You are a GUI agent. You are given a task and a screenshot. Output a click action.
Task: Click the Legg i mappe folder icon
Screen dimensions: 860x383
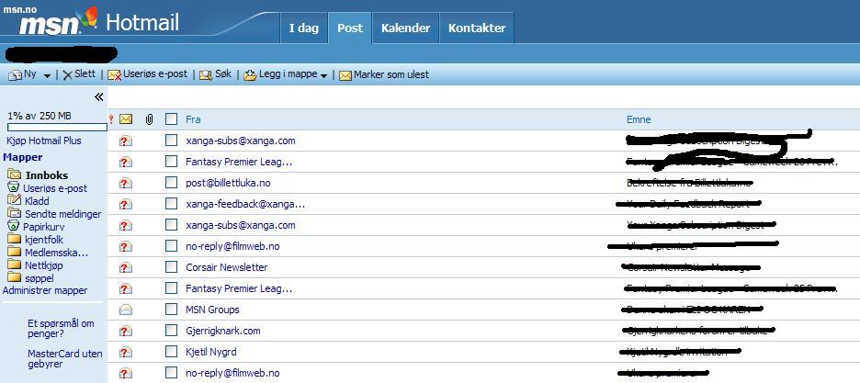click(x=250, y=75)
